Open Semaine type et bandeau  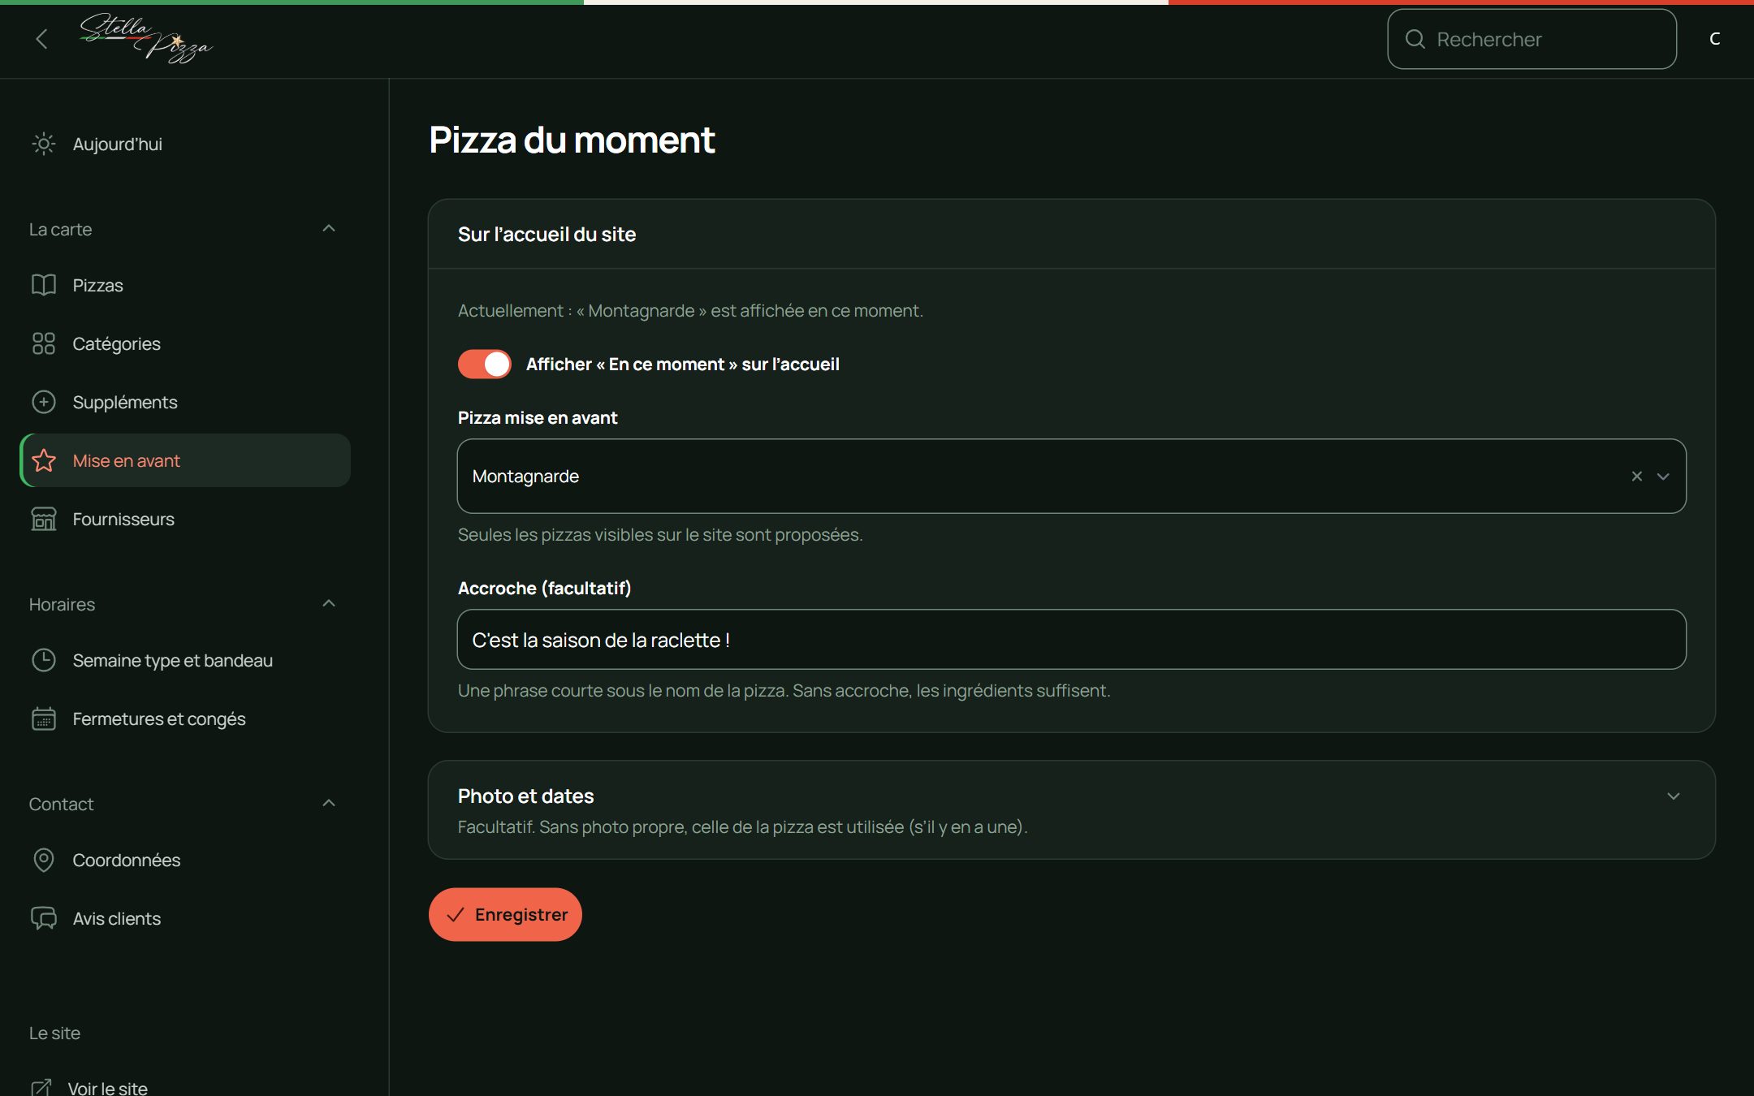point(185,660)
